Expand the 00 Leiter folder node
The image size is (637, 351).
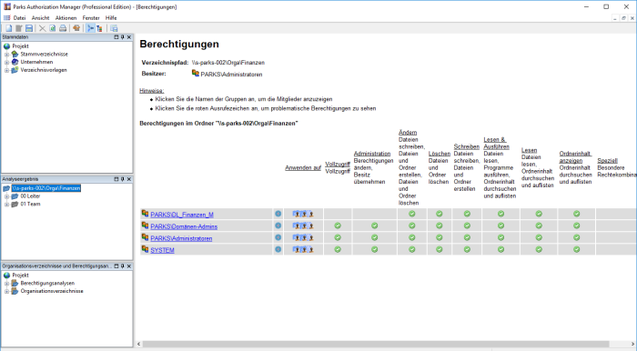tap(6, 196)
